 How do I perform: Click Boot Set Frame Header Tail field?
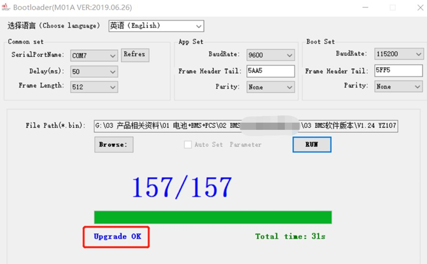point(398,71)
